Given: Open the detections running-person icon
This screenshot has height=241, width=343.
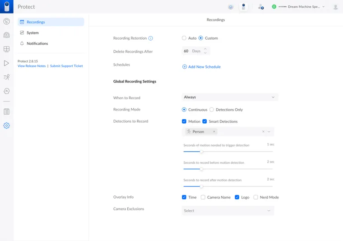Looking at the screenshot, I should point(7,77).
